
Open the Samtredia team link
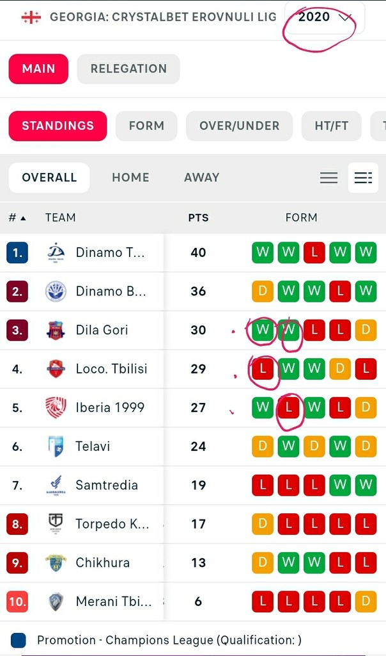point(107,485)
